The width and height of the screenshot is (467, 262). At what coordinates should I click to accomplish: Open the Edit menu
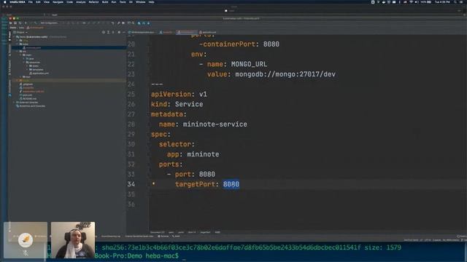pos(38,2)
